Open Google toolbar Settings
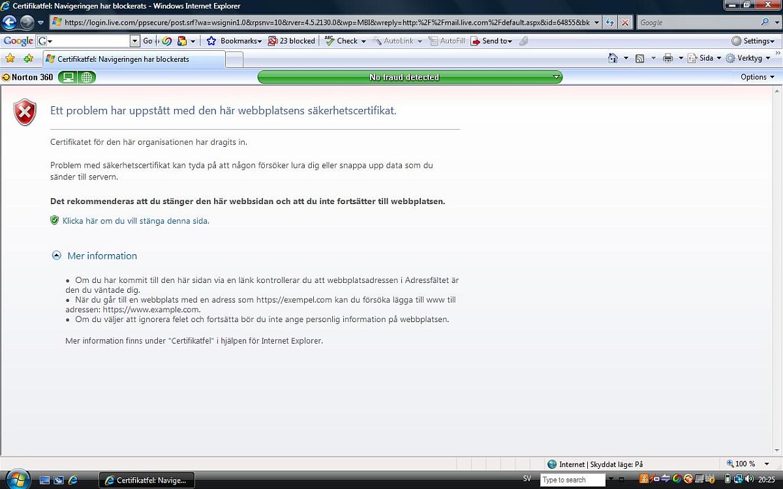783x489 pixels. 754,41
